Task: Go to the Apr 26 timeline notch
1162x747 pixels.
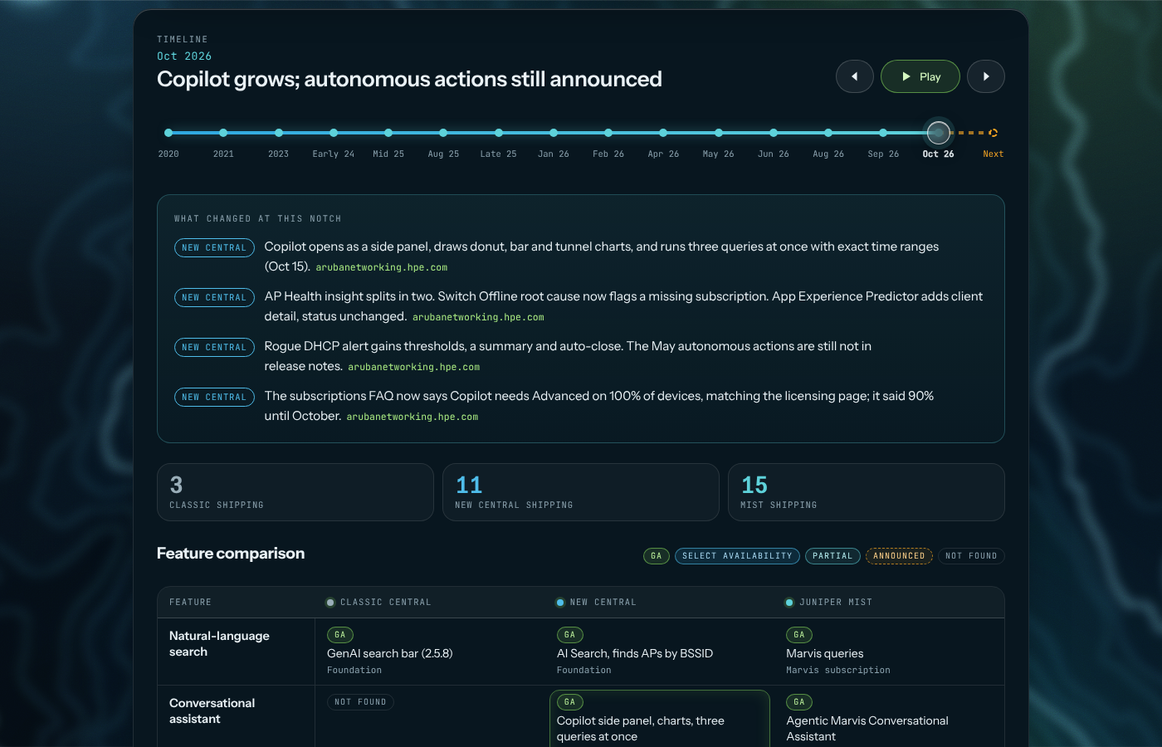Action: tap(663, 133)
